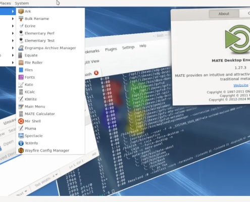This screenshot has width=250, height=202.
Task: Expand the sixth category submenu arrow
Action: [13, 48]
